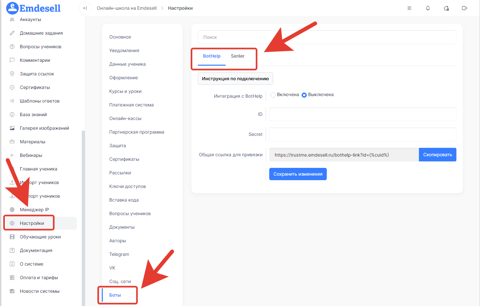Open Защита ссылок shield icon
Viewport: 480px width, 306px height.
12,74
